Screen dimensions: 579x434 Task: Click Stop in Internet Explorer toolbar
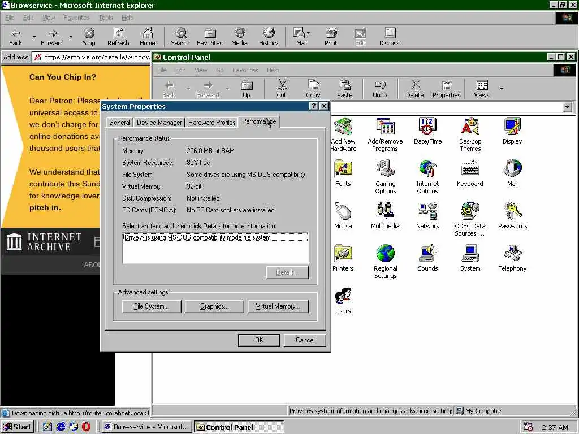click(x=89, y=37)
